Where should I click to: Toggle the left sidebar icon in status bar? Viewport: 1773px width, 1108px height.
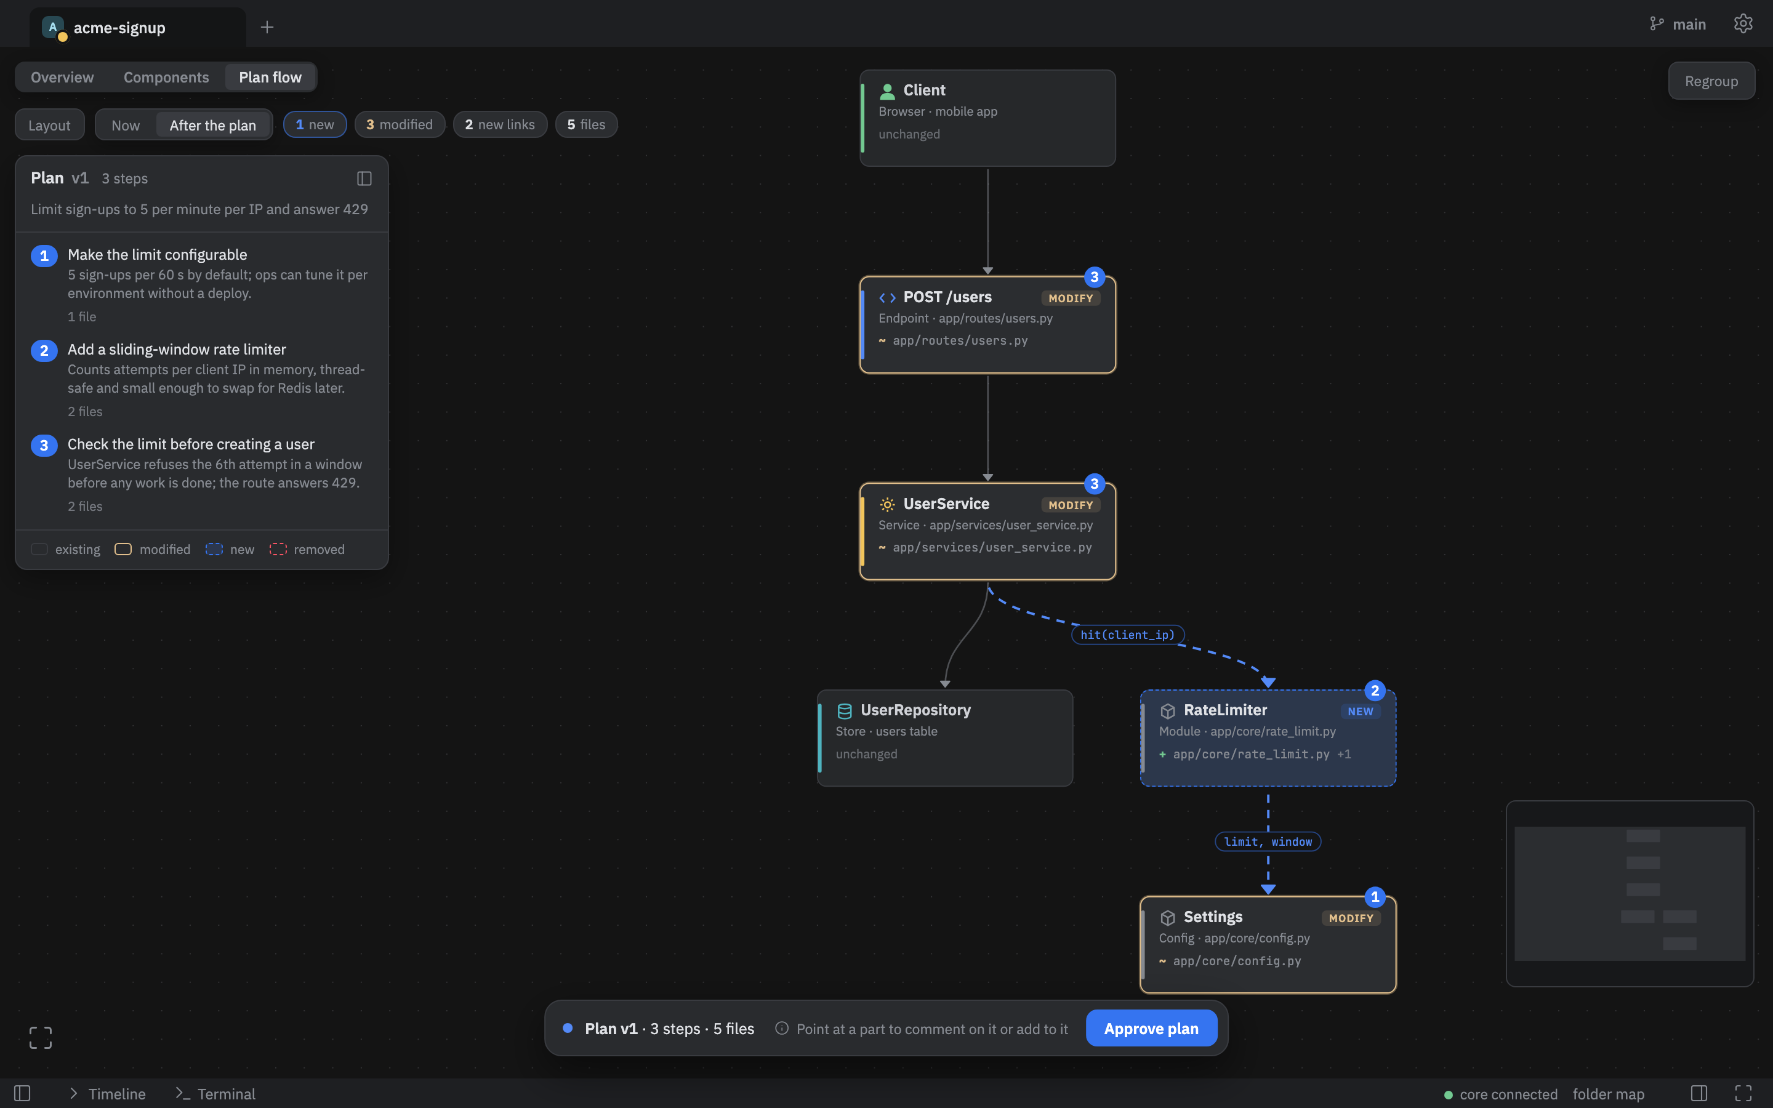pos(22,1093)
